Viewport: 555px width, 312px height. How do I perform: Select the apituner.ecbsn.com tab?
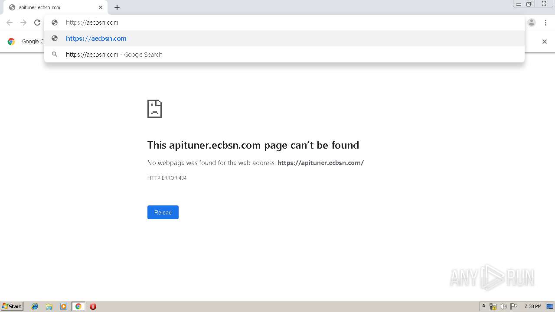click(x=55, y=7)
